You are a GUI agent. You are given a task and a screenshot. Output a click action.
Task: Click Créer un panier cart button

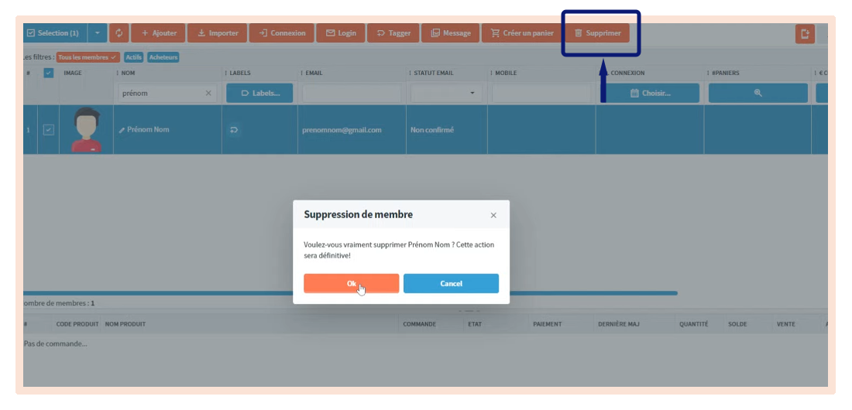point(522,33)
